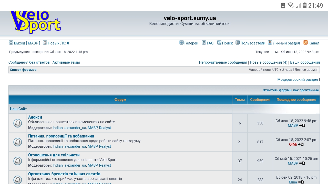Open Активные темы list
The image size is (328, 184).
pos(66,62)
